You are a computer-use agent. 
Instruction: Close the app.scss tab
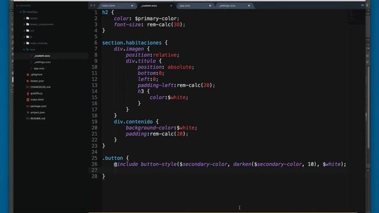210,5
